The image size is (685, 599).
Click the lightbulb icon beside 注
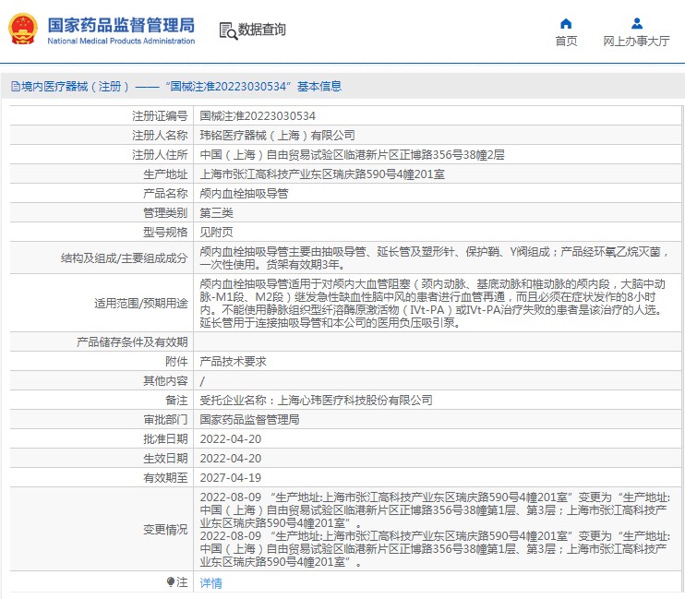(x=171, y=582)
